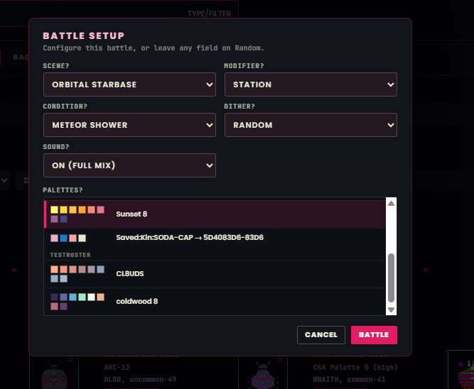The image size is (474, 389).
Task: Click the palette list scroll down arrow
Action: 391,310
